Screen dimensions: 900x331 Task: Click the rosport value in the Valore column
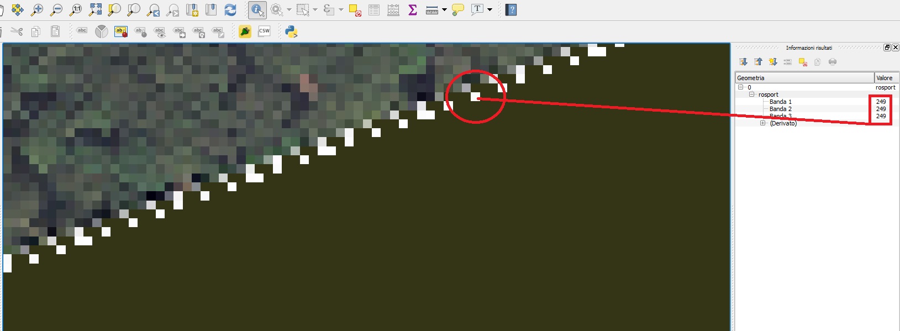(885, 87)
